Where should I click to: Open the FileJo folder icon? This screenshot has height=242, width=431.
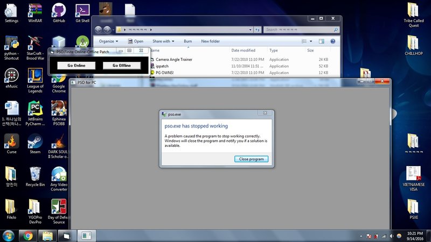tap(11, 209)
